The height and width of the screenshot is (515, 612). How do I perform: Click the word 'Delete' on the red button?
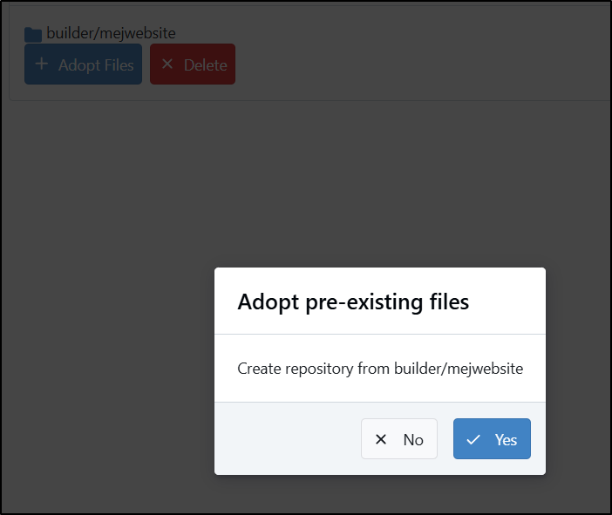[x=205, y=65]
